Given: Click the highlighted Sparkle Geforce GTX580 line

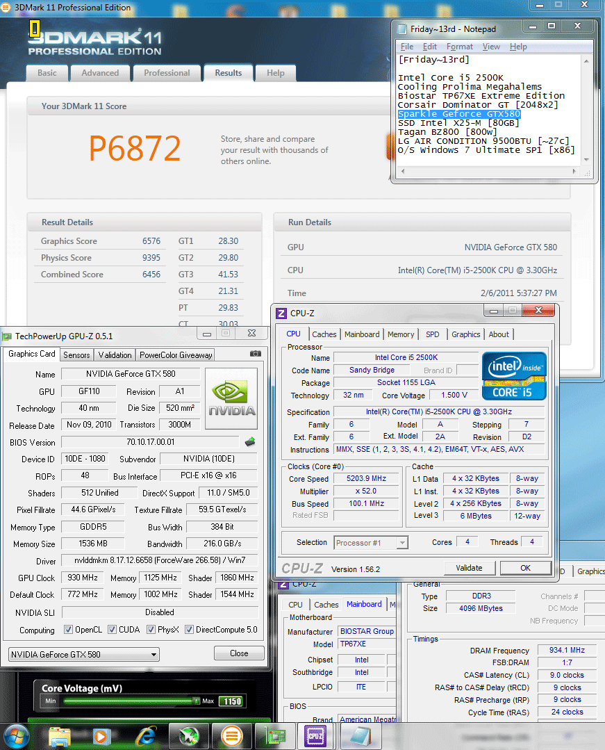Looking at the screenshot, I should tap(458, 114).
